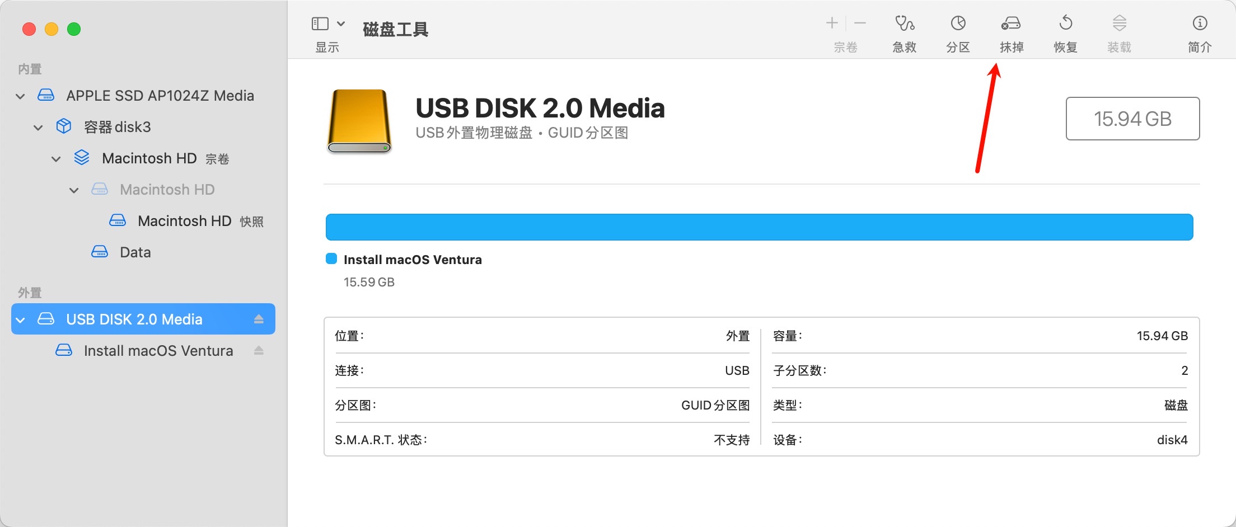1236x527 pixels.
Task: Eject the Install macOS Ventura volume
Action: tap(259, 350)
